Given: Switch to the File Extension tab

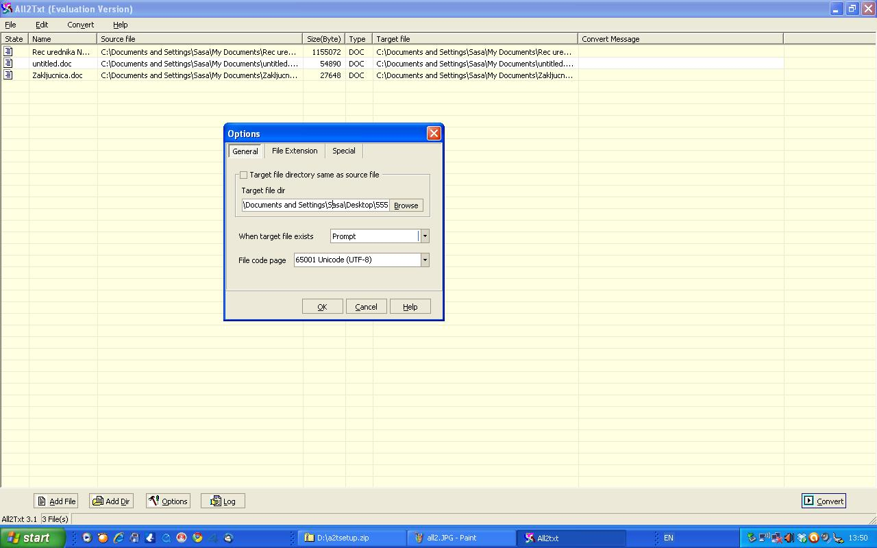Looking at the screenshot, I should pos(295,151).
